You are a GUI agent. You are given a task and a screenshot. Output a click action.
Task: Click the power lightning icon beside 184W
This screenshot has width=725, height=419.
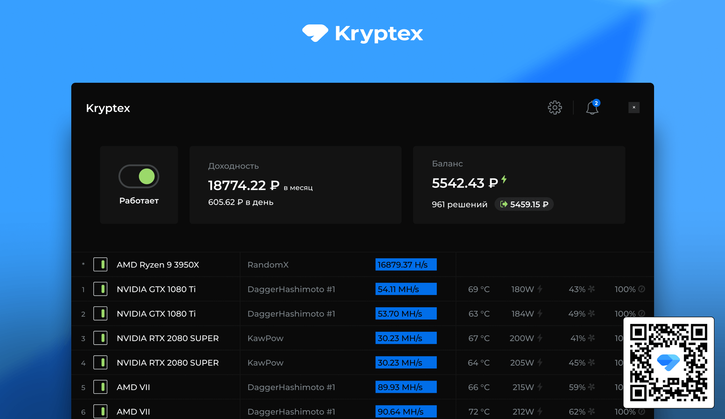540,314
